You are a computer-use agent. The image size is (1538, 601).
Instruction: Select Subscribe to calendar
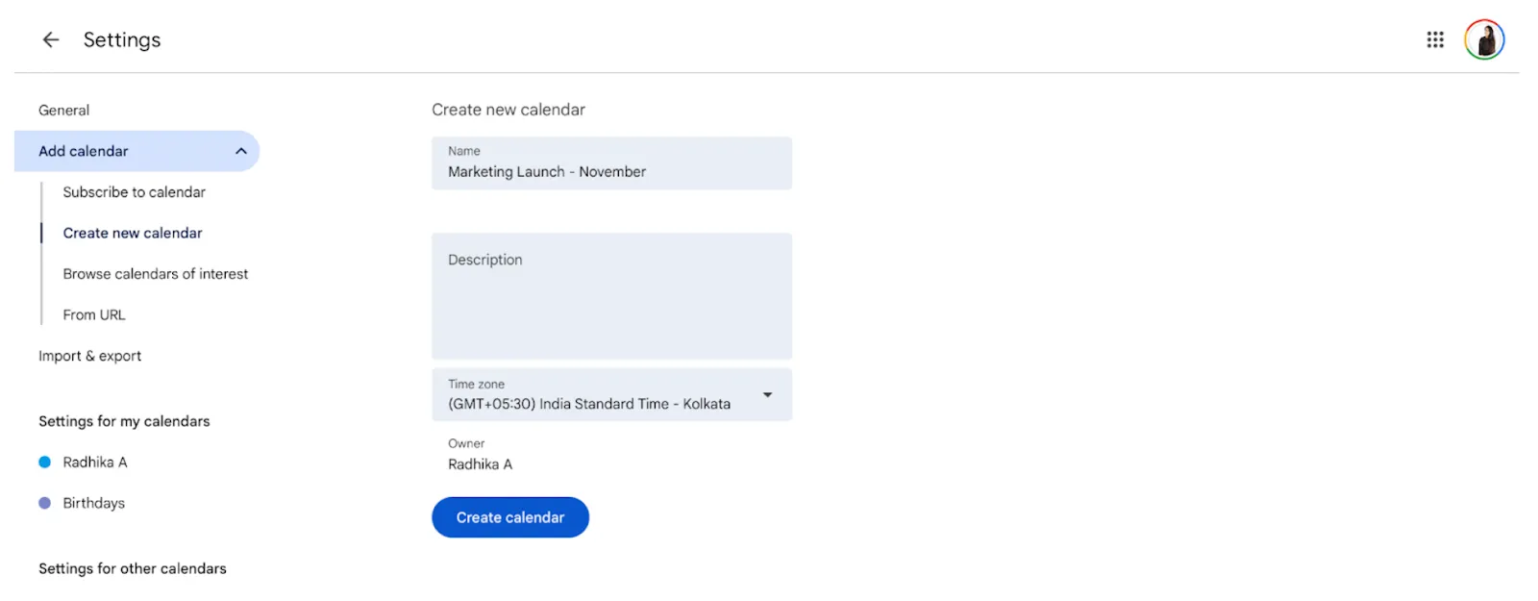point(134,192)
